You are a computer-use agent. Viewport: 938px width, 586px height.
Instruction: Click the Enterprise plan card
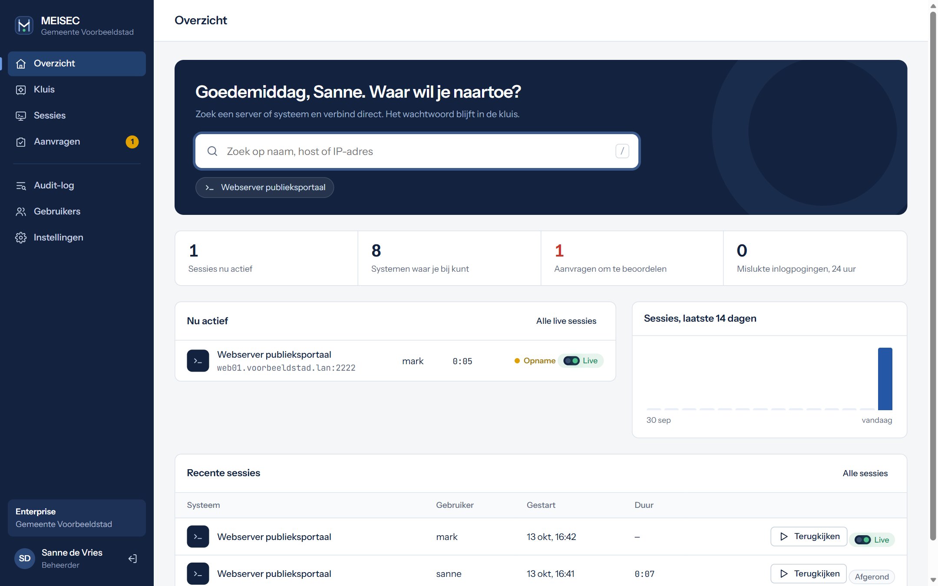click(77, 518)
